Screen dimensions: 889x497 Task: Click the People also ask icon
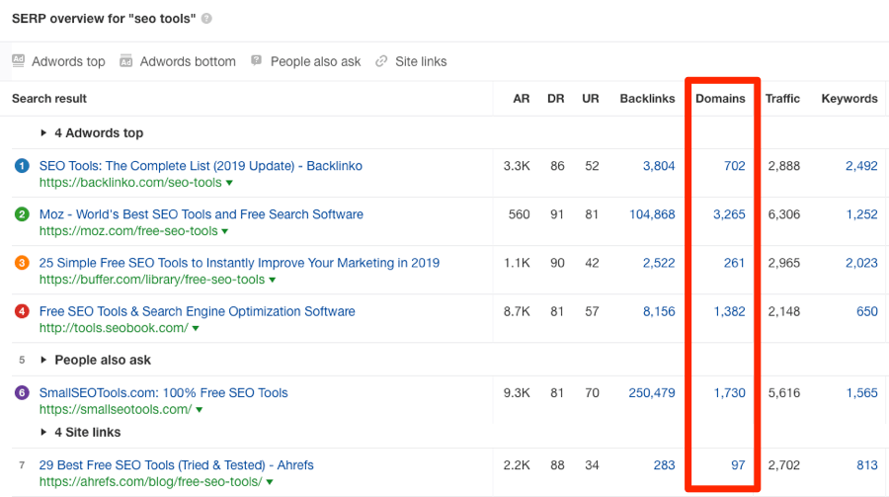(x=257, y=61)
